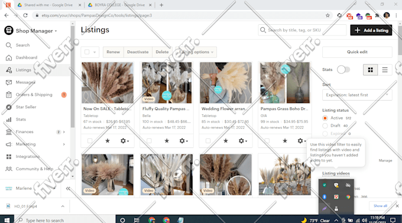The width and height of the screenshot is (402, 223).
Task: Check the Pampas Grass Boho listing checkbox
Action: pos(267,141)
